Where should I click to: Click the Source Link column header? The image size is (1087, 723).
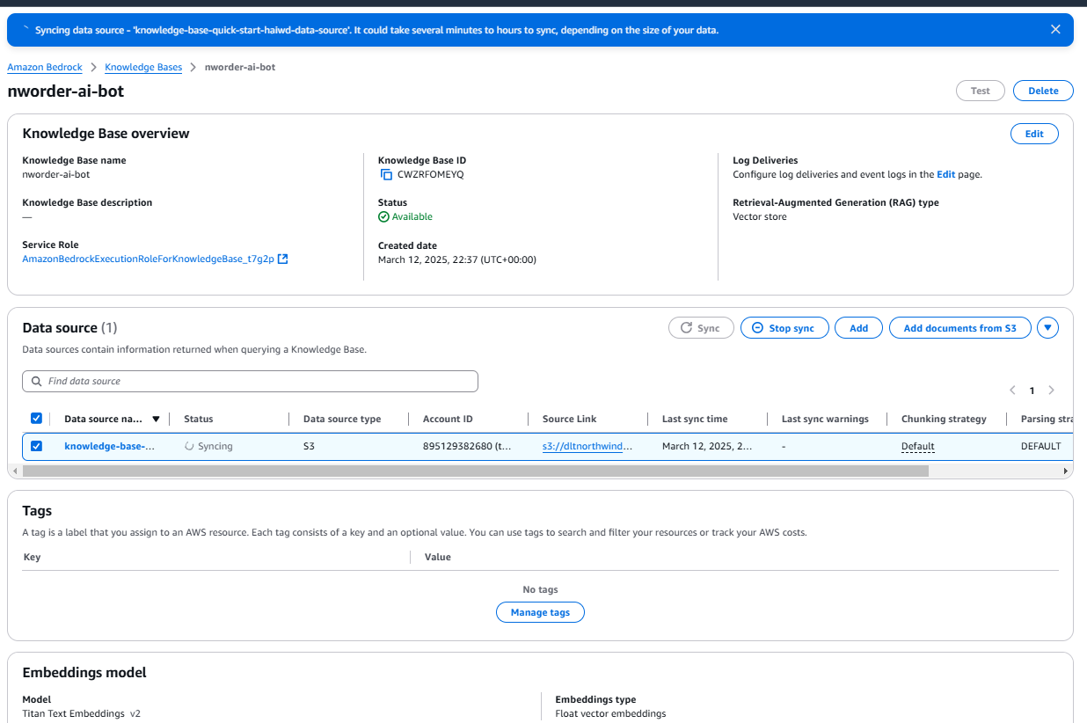point(570,419)
